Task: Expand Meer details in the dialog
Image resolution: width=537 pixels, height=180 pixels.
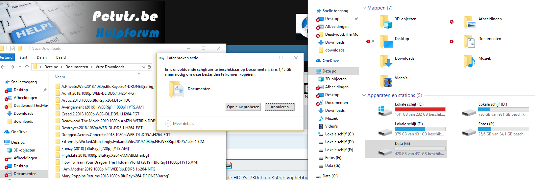Action: coord(180,124)
